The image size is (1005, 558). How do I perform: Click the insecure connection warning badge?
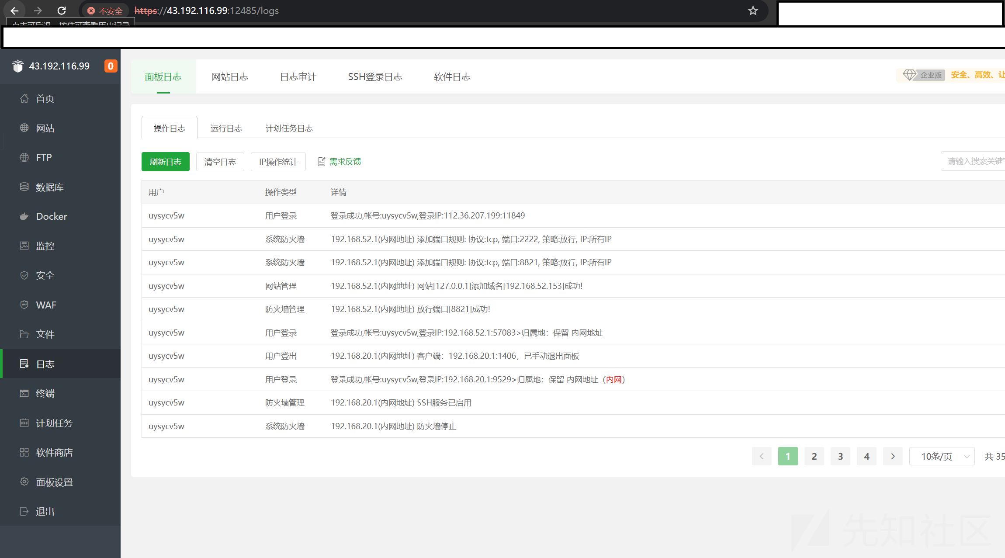[105, 11]
